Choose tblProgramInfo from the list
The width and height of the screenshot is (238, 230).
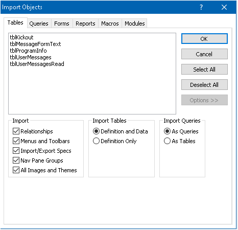tap(28, 51)
